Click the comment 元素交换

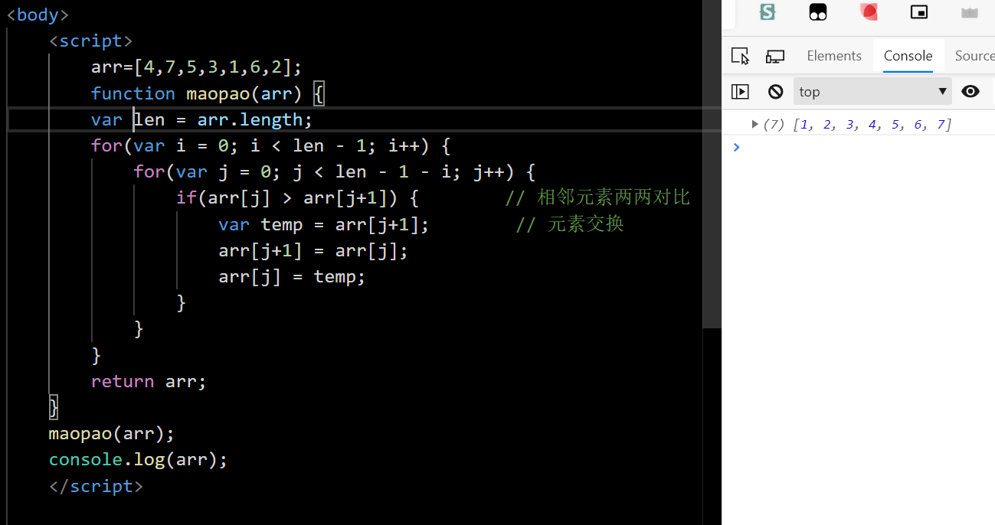click(x=570, y=224)
